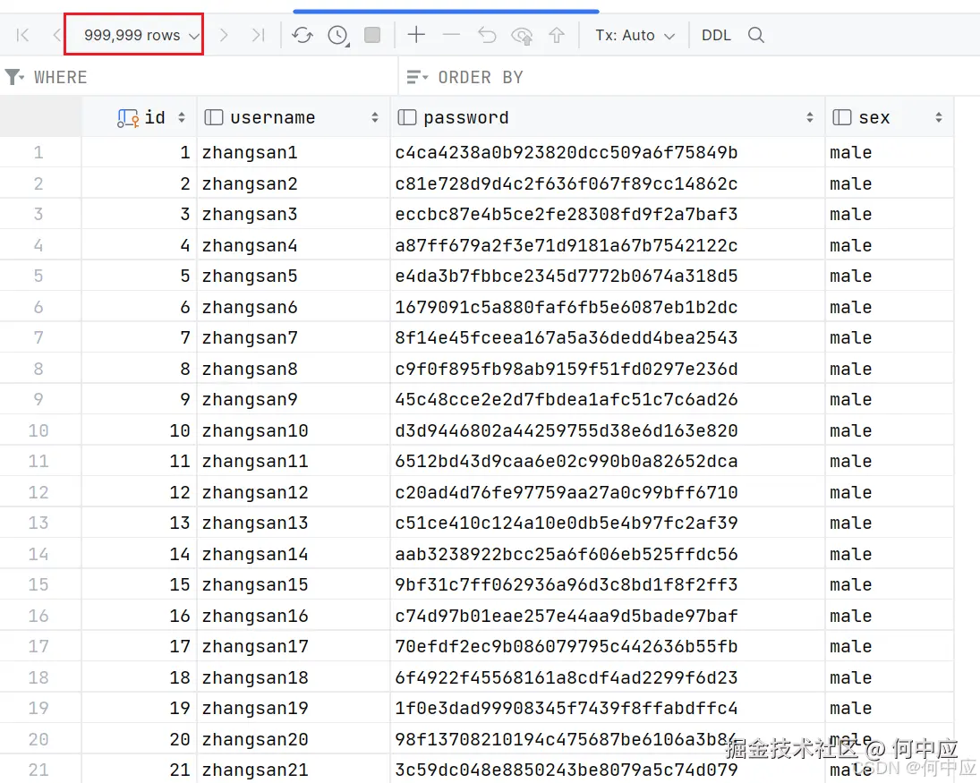Click the primary key icon on id

(x=127, y=118)
